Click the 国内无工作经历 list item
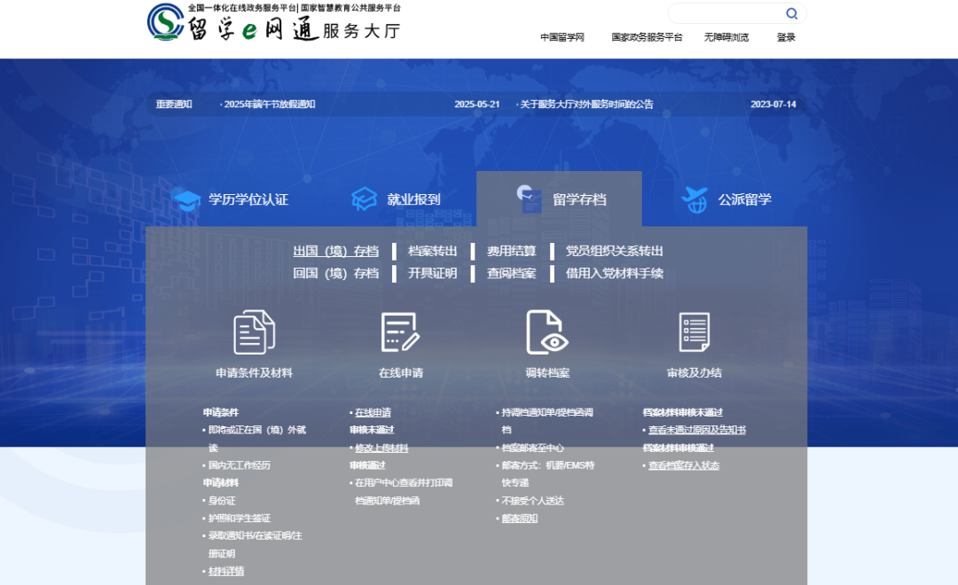 click(239, 465)
